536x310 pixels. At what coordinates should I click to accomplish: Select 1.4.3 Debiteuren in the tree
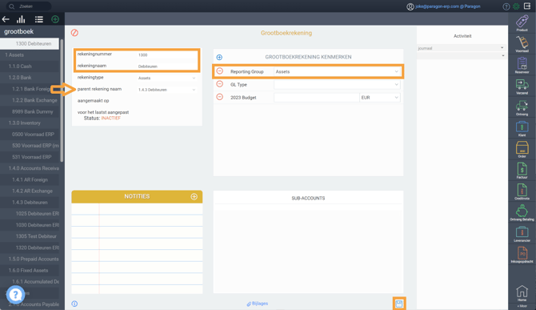pos(30,202)
